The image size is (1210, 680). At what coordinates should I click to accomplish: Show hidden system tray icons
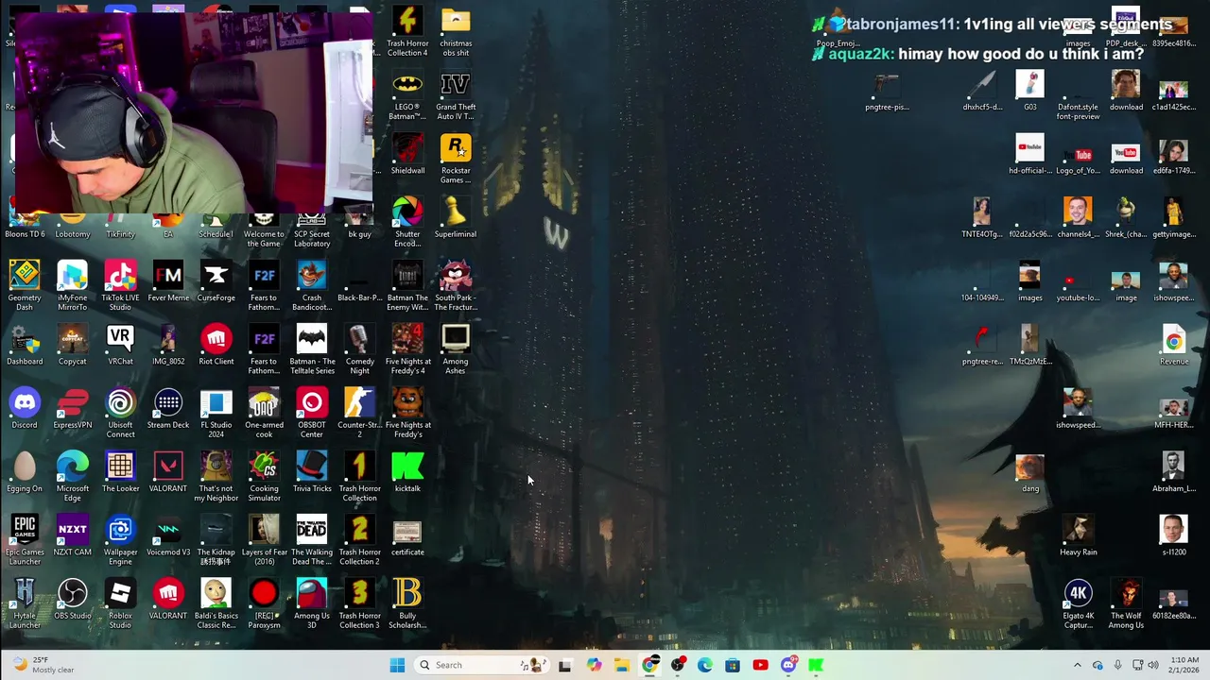coord(1077,665)
